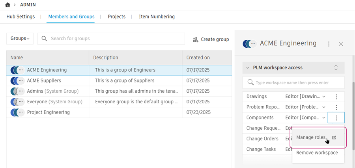Switch to the Projects tab
The height and width of the screenshot is (168, 355).
coord(116,17)
